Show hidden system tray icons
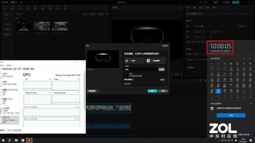255x143 pixels. [219, 140]
